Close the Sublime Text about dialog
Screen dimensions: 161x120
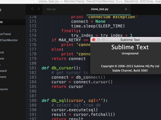[94, 40]
